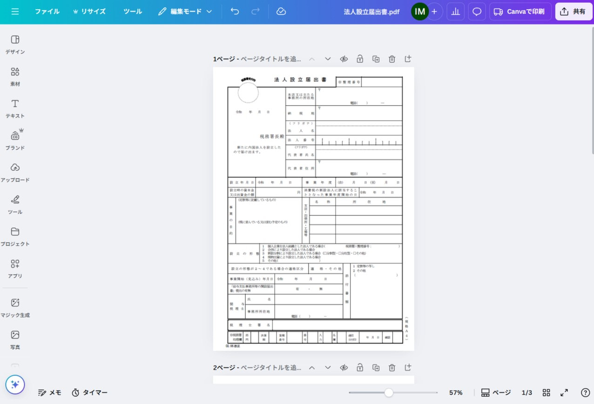594x404 pixels.
Task: Click the undo arrow
Action: click(235, 11)
